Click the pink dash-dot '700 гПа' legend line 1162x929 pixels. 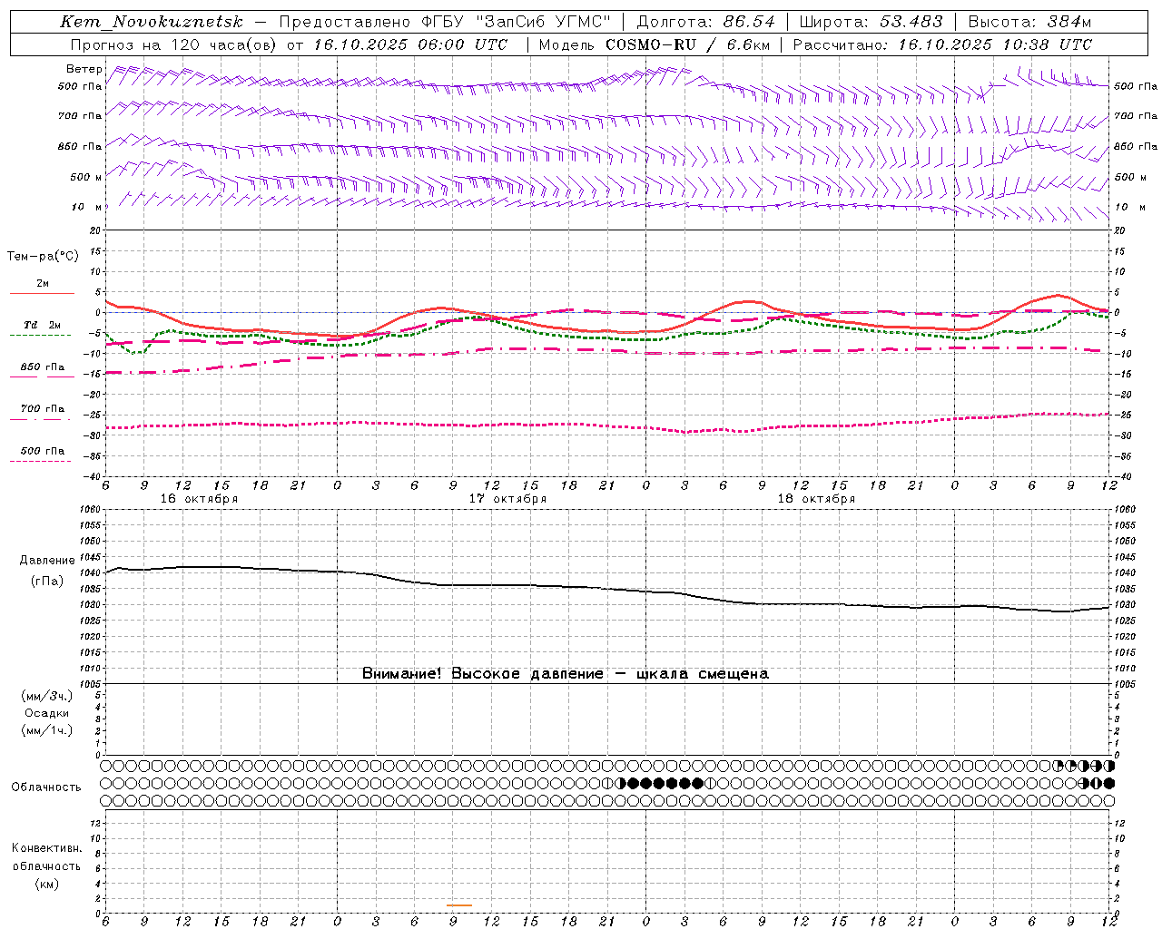click(40, 419)
